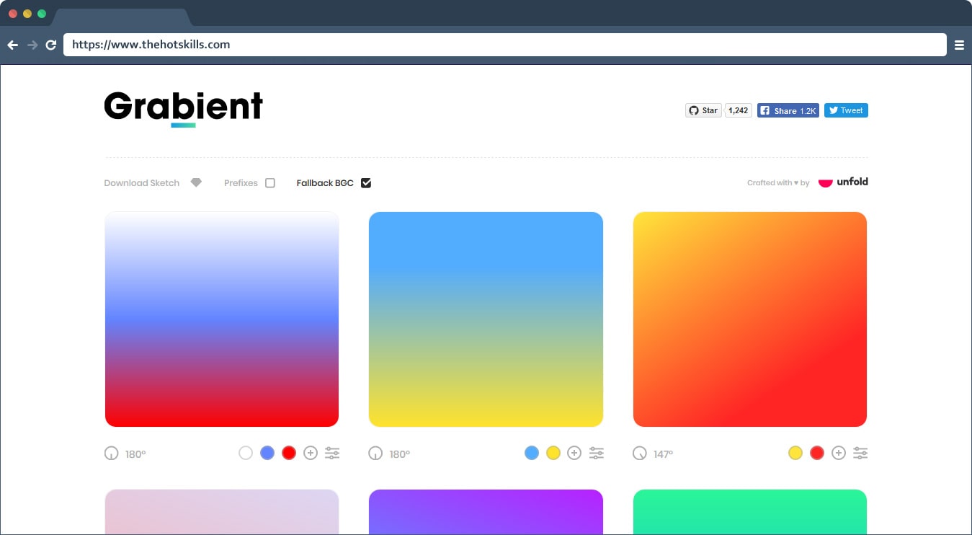The height and width of the screenshot is (535, 972).
Task: Click the macOS green maximize dot
Action: 42,14
